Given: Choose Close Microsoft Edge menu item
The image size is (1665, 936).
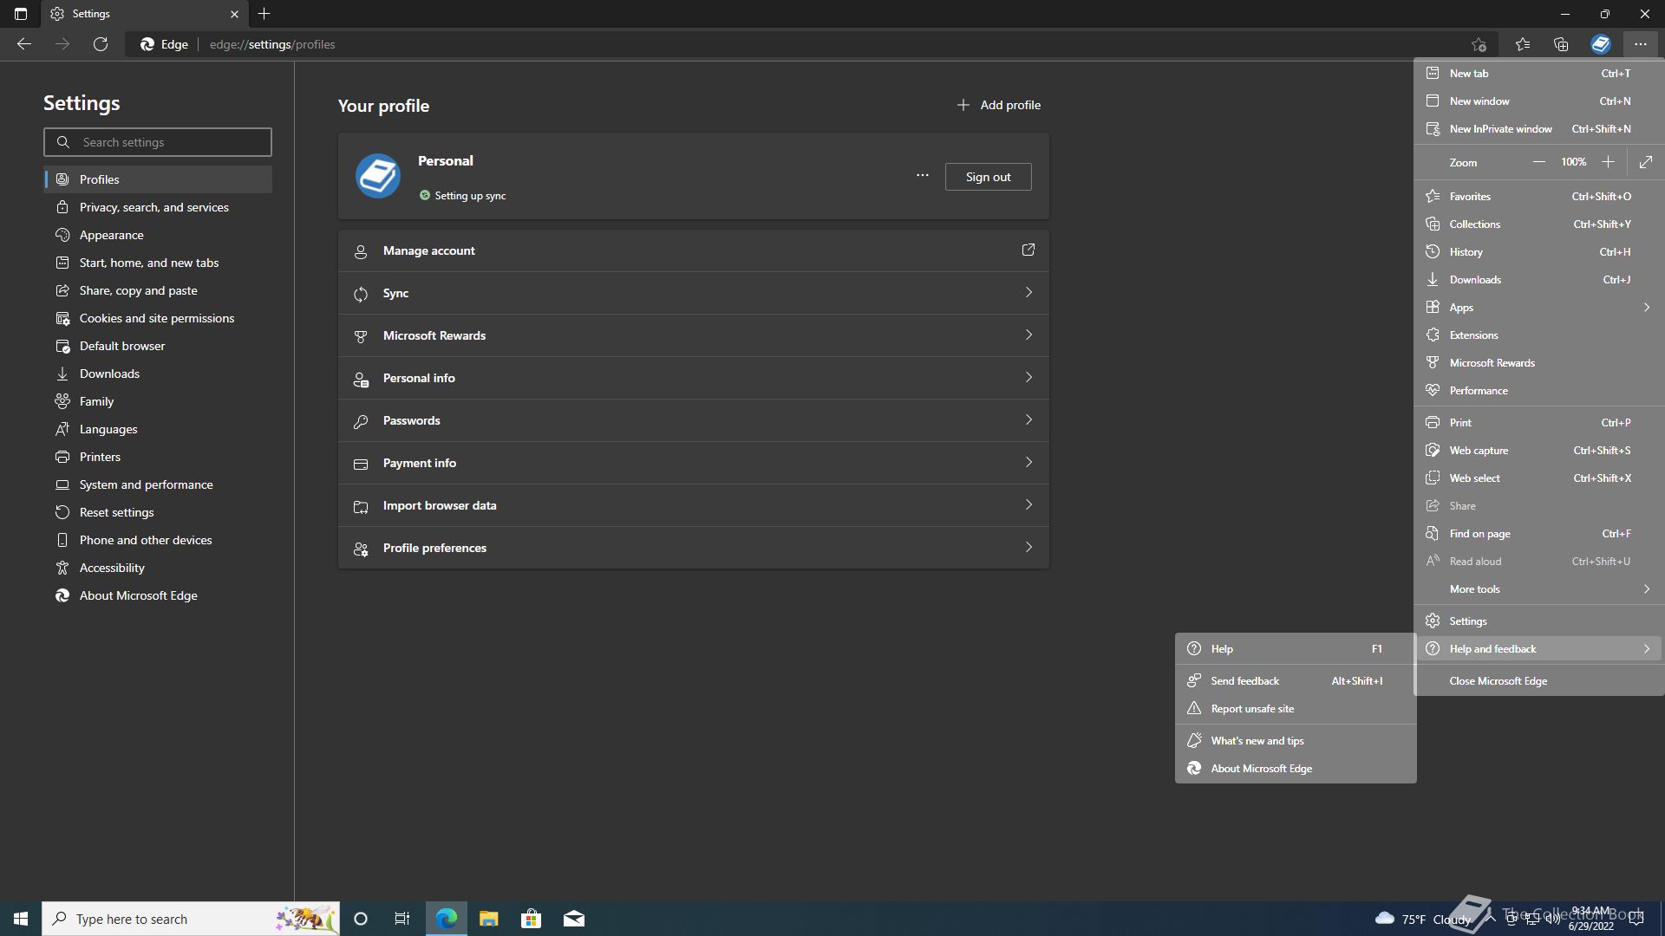Looking at the screenshot, I should pos(1539,681).
